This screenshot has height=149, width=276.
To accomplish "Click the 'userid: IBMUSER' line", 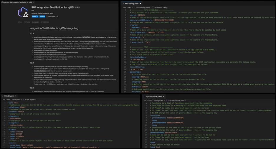I will click(137, 15).
